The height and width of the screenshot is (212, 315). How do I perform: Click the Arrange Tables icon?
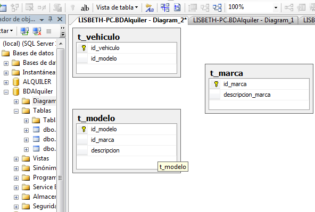(217, 7)
